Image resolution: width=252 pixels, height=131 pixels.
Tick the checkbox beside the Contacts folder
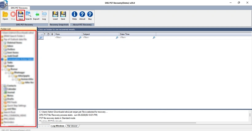(x=2, y=86)
